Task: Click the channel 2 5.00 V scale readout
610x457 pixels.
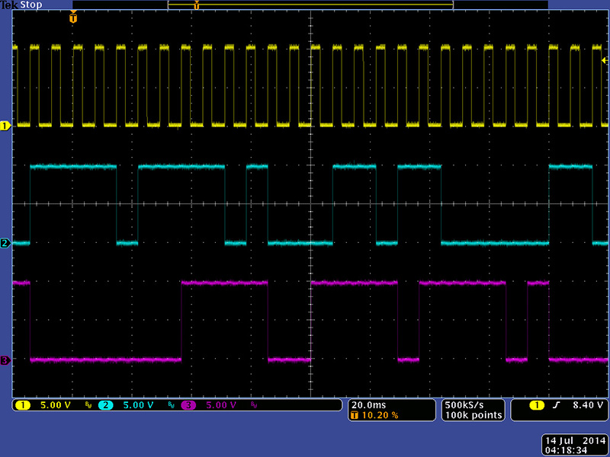Action: [138, 405]
